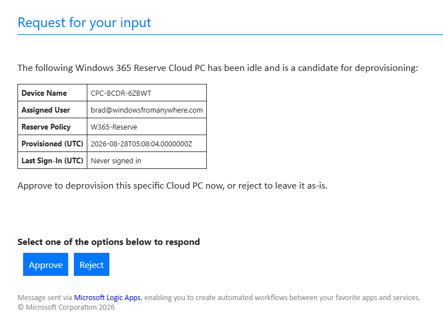This screenshot has height=326, width=443.
Task: Click provisioned timestamp 2026-08-28T05:08:04.0000000Z
Action: 141,144
